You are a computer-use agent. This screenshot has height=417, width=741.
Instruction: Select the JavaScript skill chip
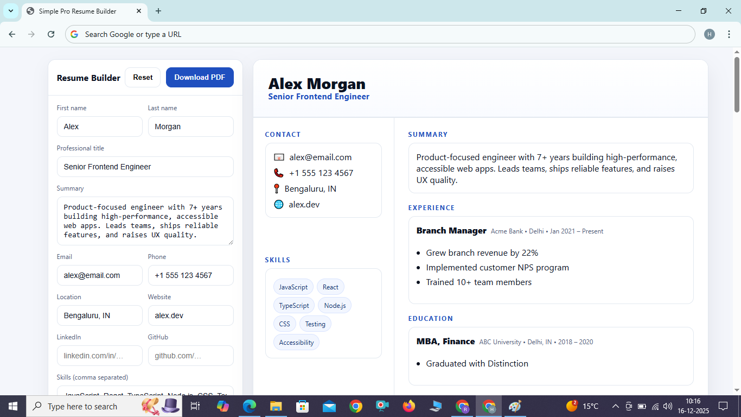tap(293, 287)
